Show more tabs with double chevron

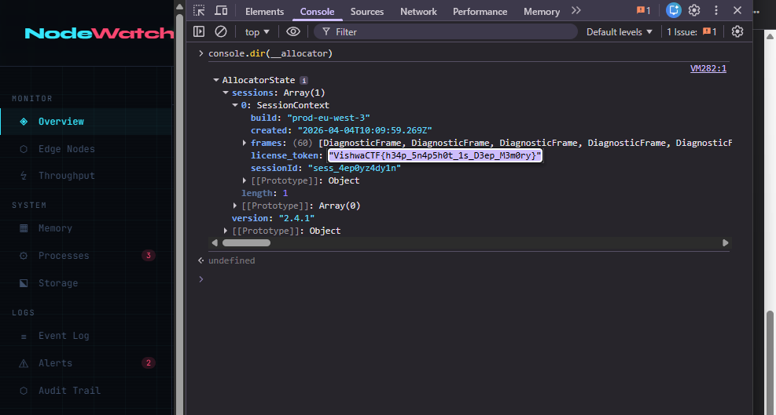(x=576, y=11)
